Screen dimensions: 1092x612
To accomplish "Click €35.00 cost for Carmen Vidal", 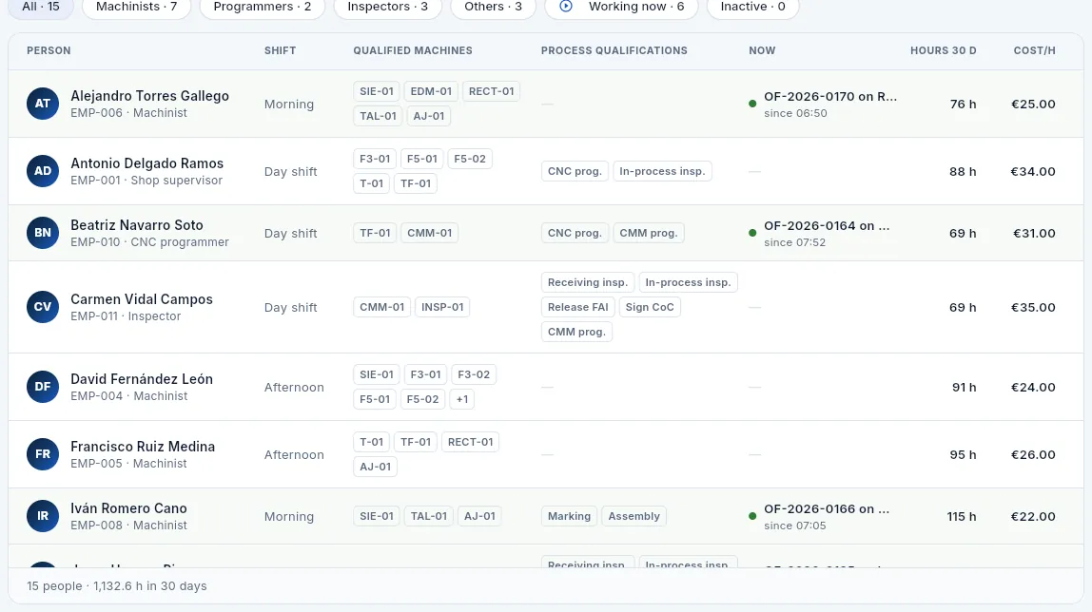I will coord(1033,307).
